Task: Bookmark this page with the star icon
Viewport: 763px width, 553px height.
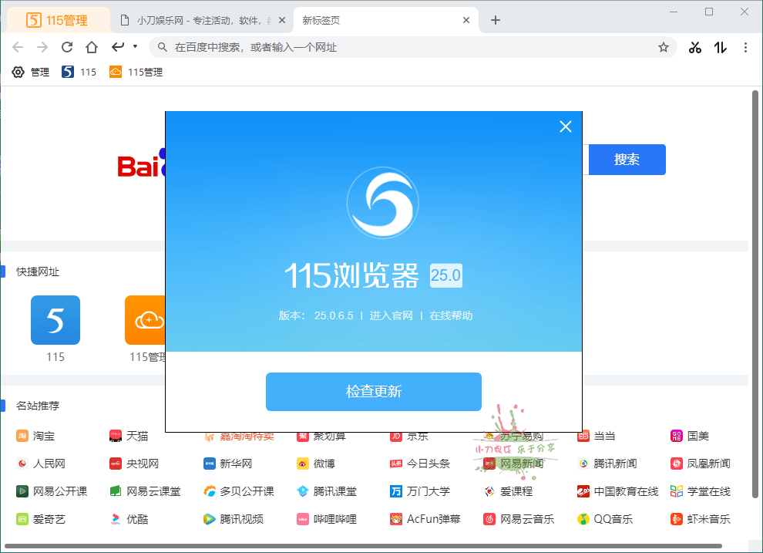Action: pyautogui.click(x=663, y=47)
